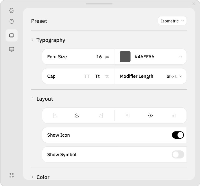Enable the Show Symbol toggle

pyautogui.click(x=178, y=154)
